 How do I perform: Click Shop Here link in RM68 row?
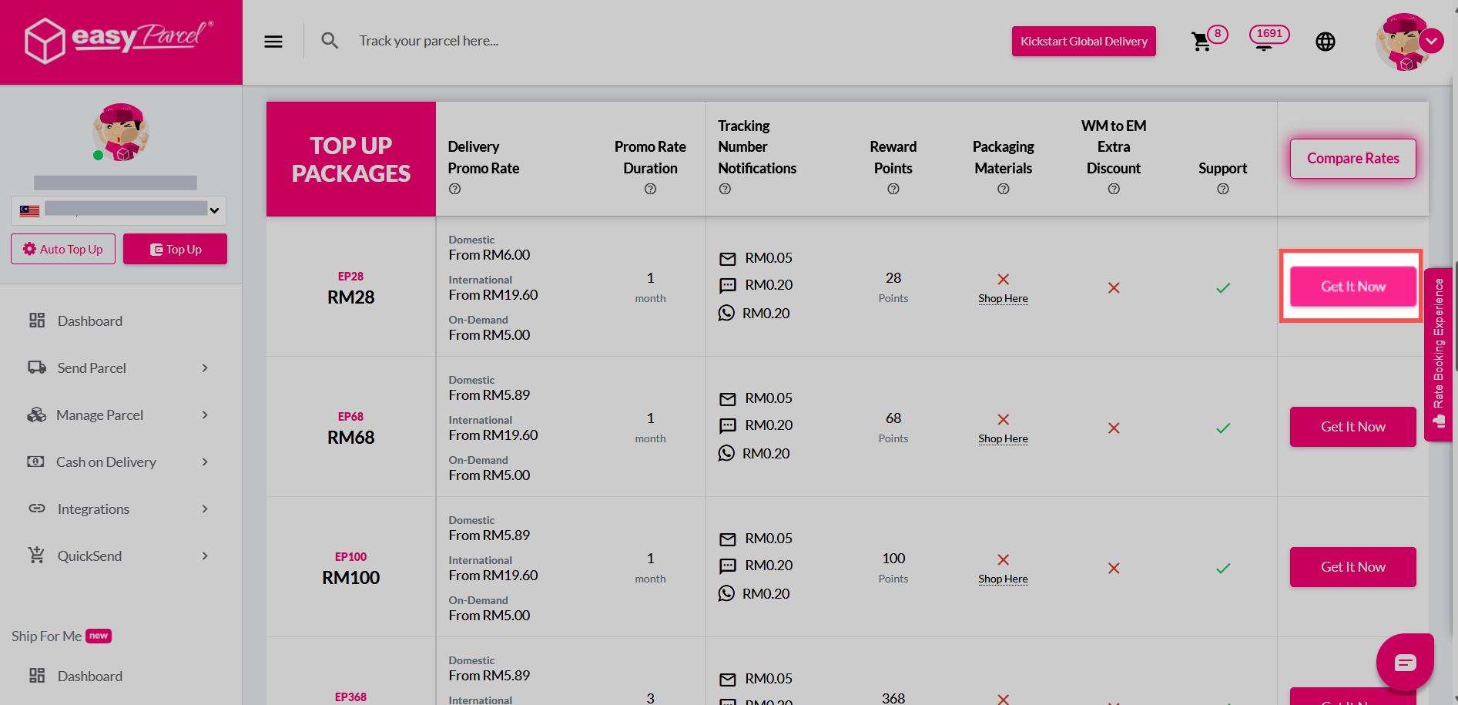pos(1003,439)
